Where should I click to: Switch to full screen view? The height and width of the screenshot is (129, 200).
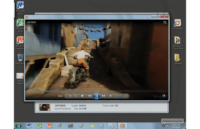pos(164,96)
